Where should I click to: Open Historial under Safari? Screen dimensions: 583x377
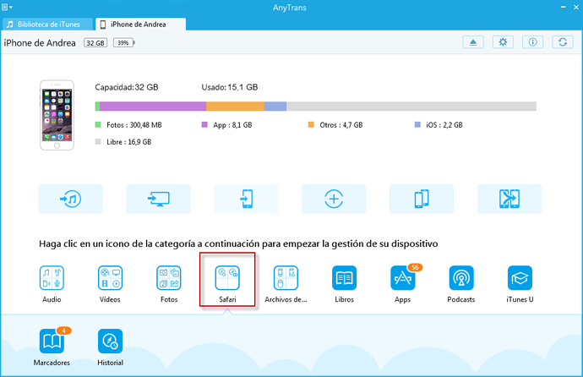click(x=110, y=341)
